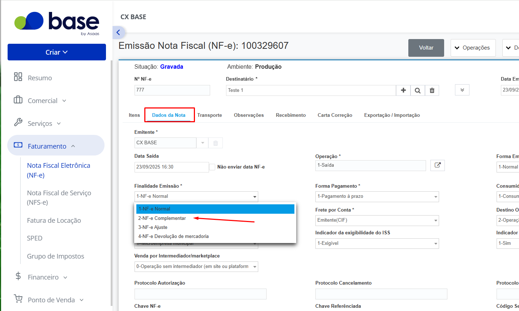Viewport: 519px width, 311px height.
Task: Collapse the Faturamento section
Action: pos(56,145)
